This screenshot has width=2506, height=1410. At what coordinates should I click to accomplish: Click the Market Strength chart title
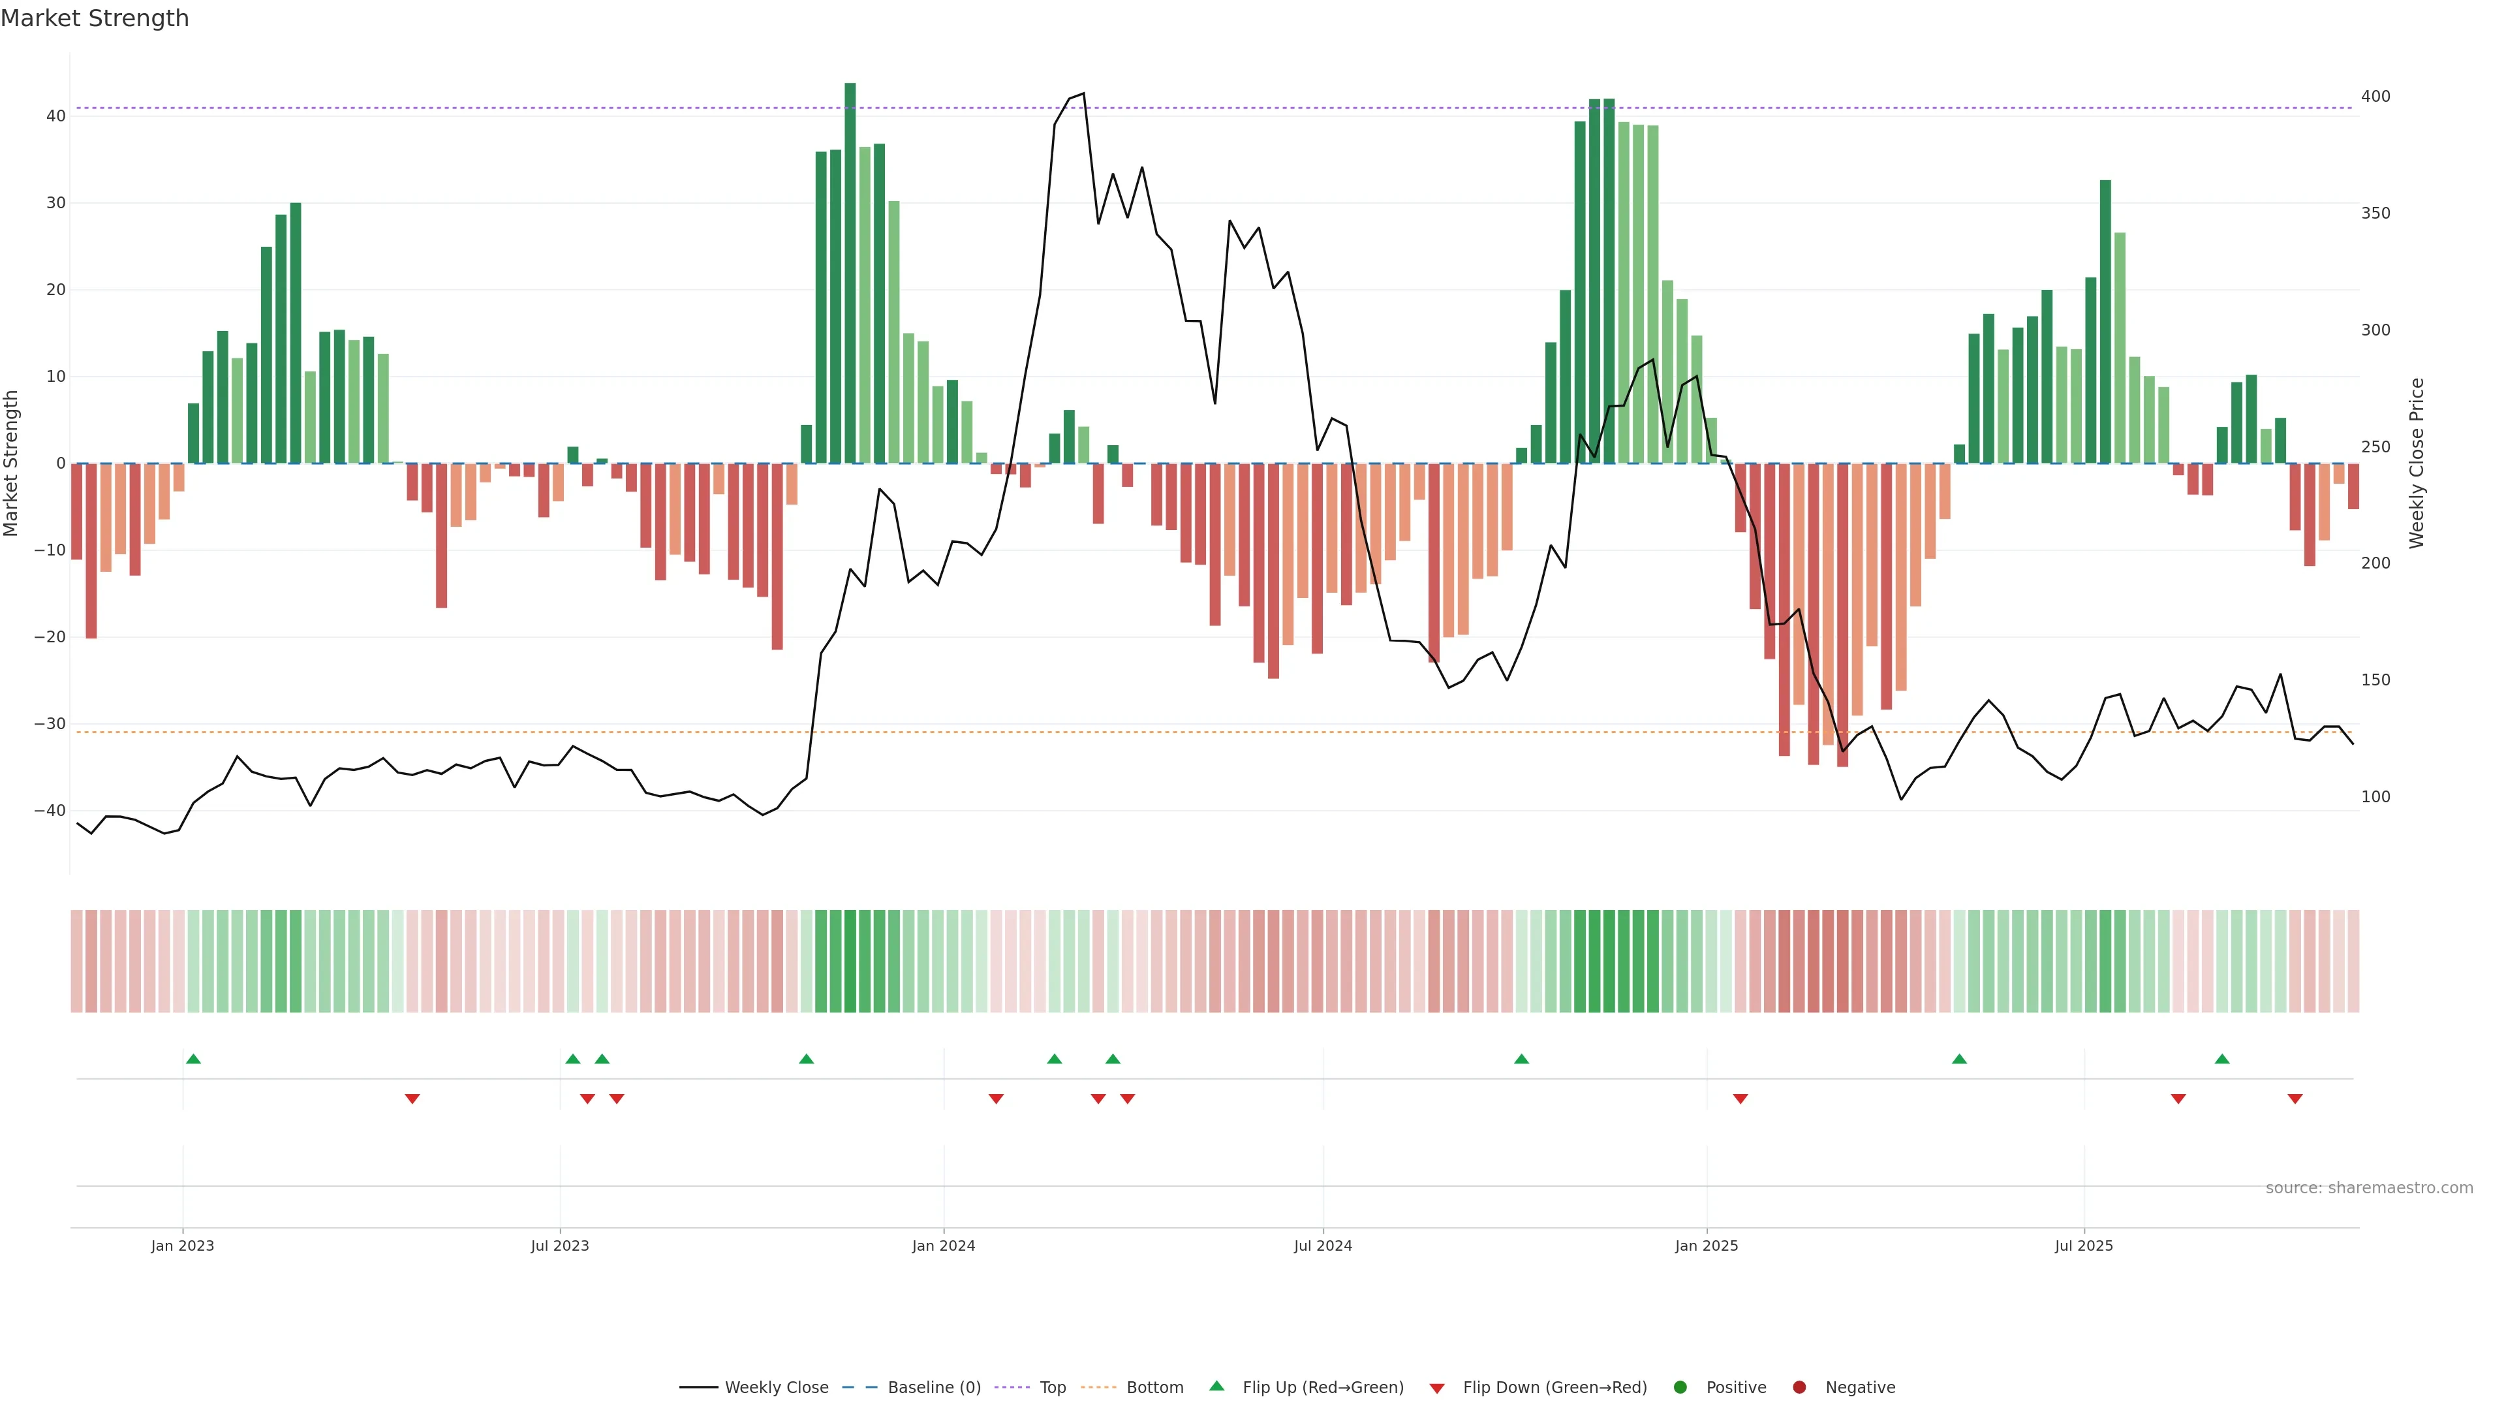95,18
